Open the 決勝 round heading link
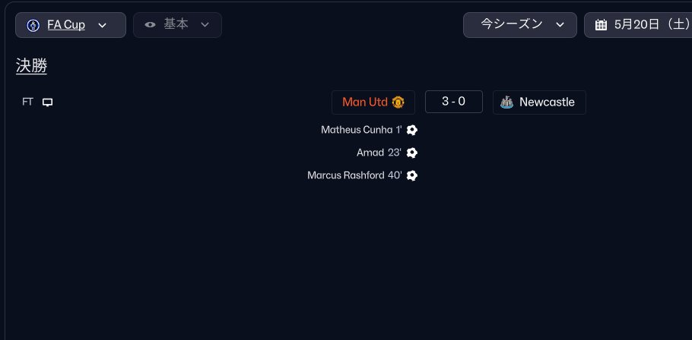 coord(31,66)
